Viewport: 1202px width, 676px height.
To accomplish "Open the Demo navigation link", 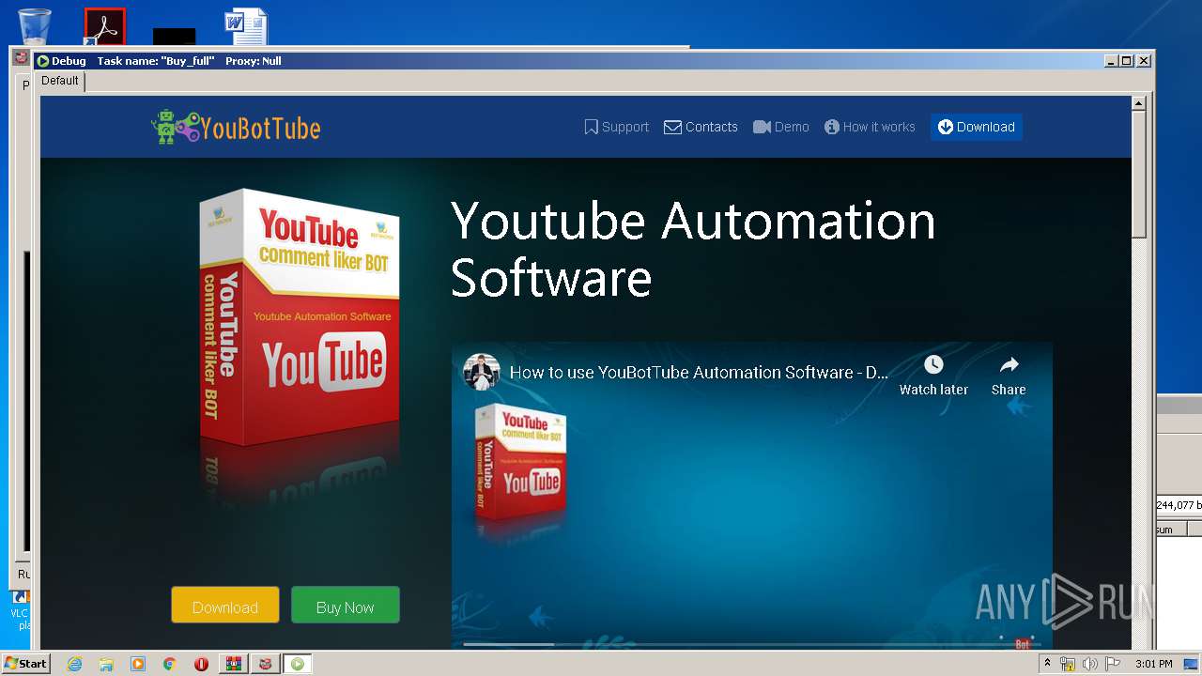I will click(x=781, y=127).
